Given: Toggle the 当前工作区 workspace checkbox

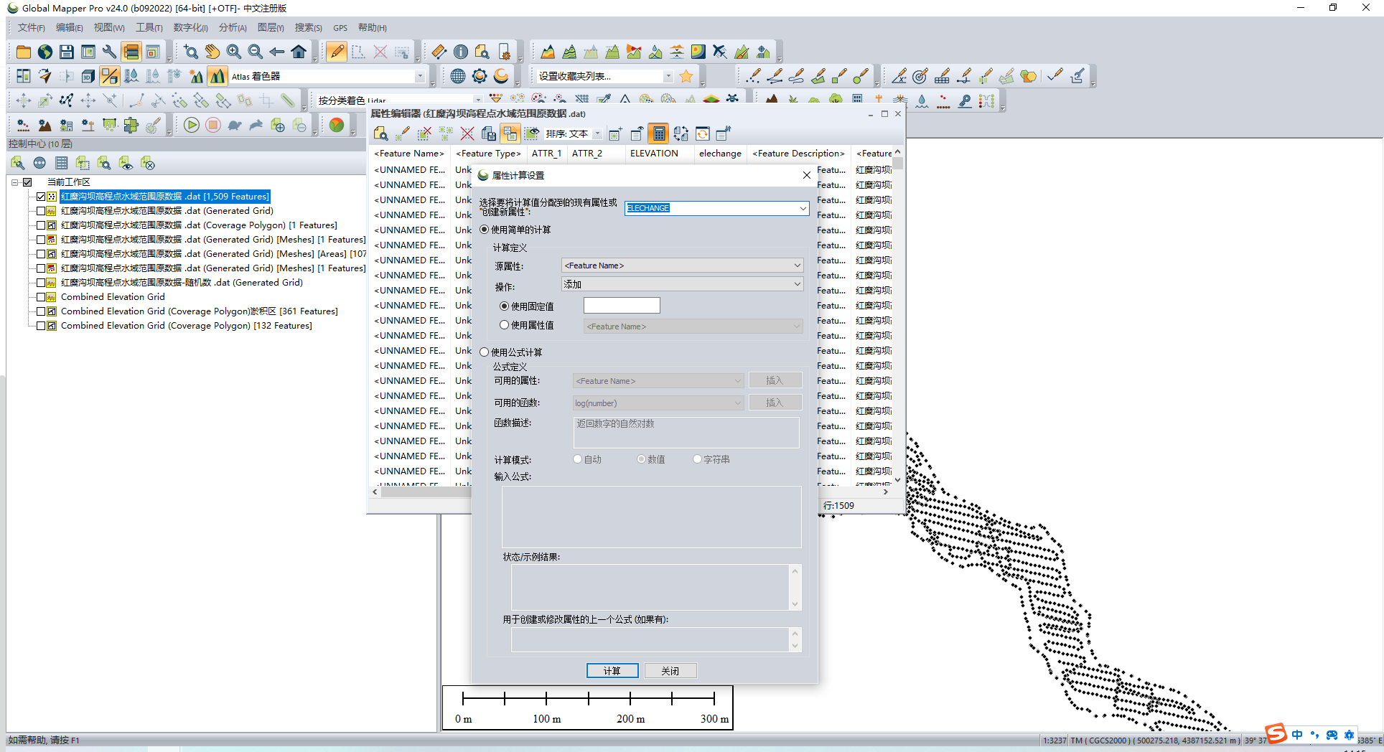Looking at the screenshot, I should pos(27,182).
